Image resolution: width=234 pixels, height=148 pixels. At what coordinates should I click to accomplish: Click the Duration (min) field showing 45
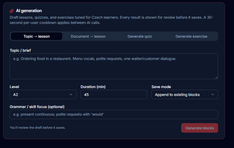(114, 95)
